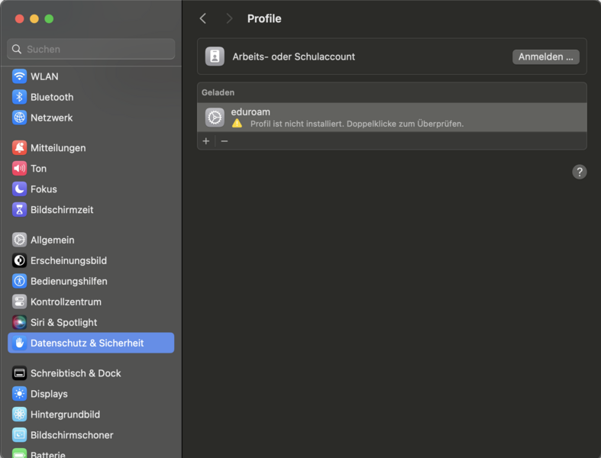Open Mitteilungen bell icon
This screenshot has height=458, width=601.
19,148
